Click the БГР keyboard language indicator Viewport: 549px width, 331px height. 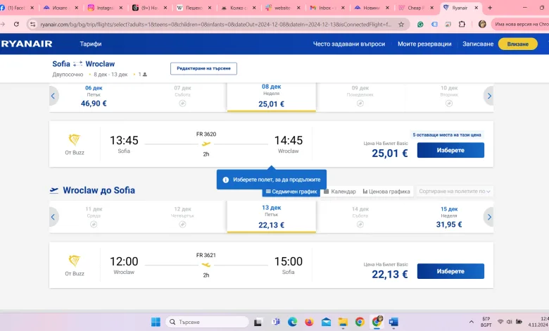486,322
